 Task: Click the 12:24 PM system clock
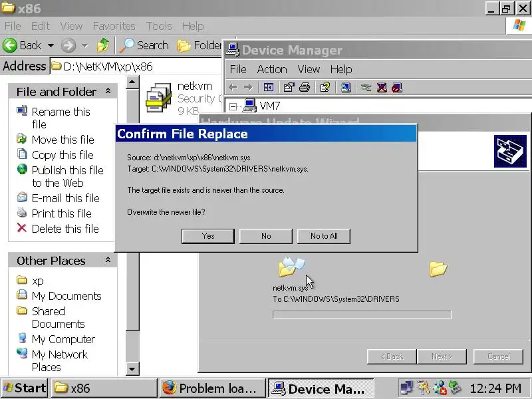click(x=495, y=388)
